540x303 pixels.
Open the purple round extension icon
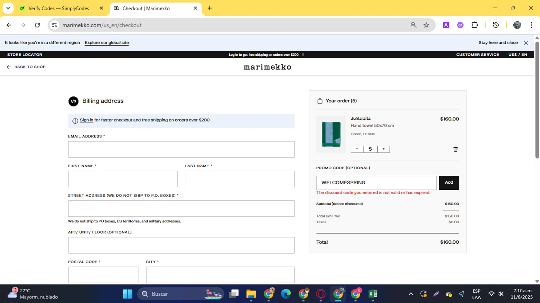(460, 25)
